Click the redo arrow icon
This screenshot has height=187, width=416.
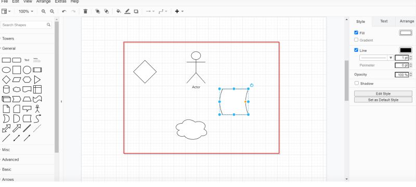[x=73, y=11]
